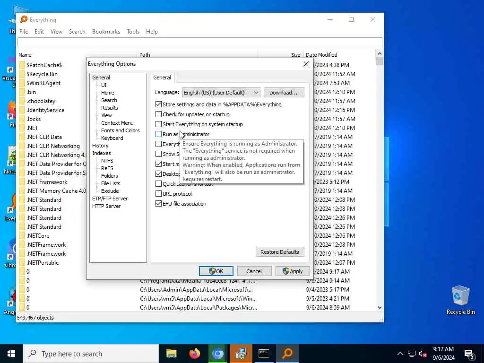Click the .IdentityService folder icon
The image size is (484, 363).
pos(22,110)
